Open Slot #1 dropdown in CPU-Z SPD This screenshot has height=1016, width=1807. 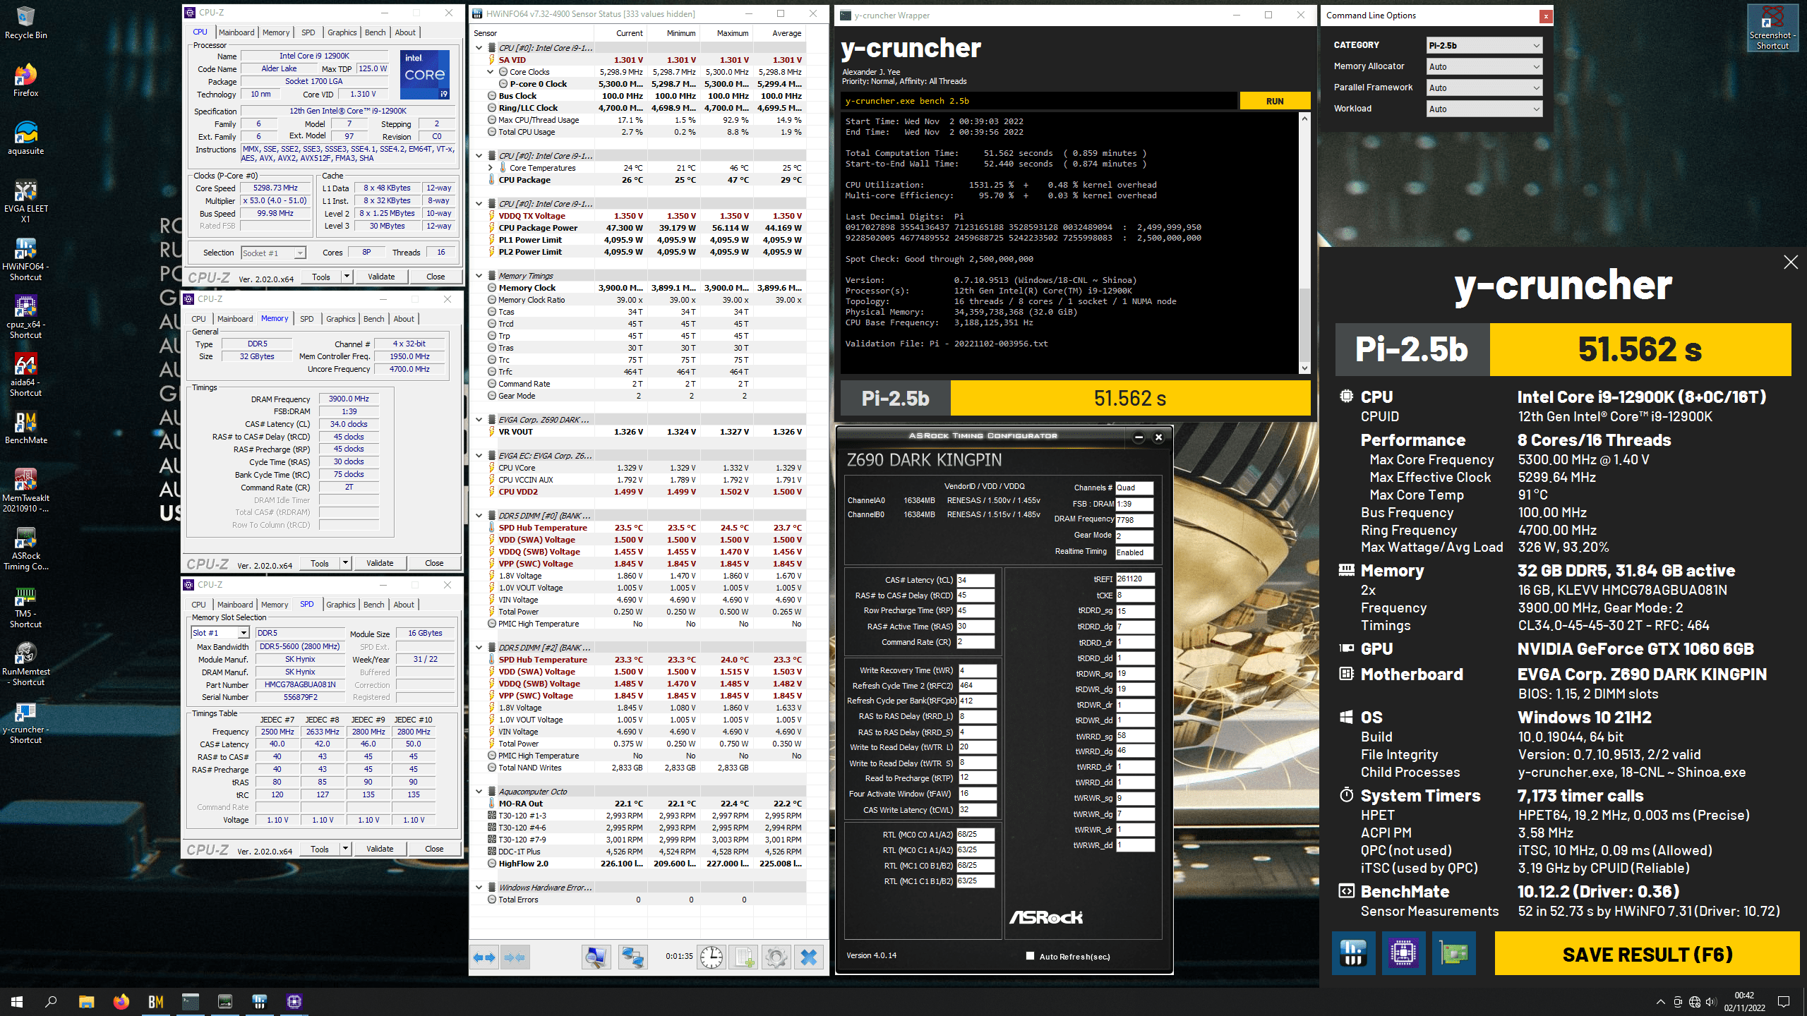tap(220, 633)
